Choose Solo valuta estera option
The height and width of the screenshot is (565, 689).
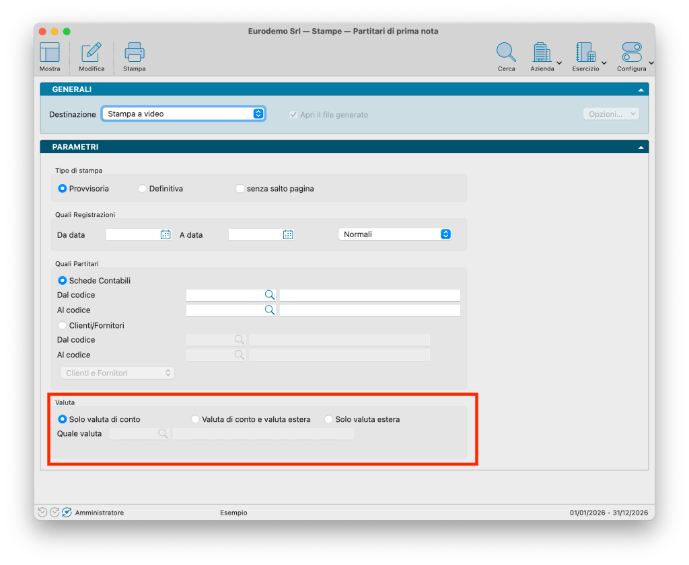[328, 419]
